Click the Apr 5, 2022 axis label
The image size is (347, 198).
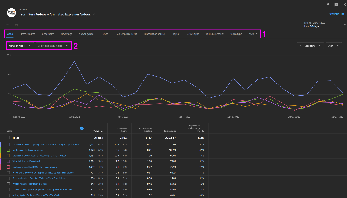coord(74,117)
